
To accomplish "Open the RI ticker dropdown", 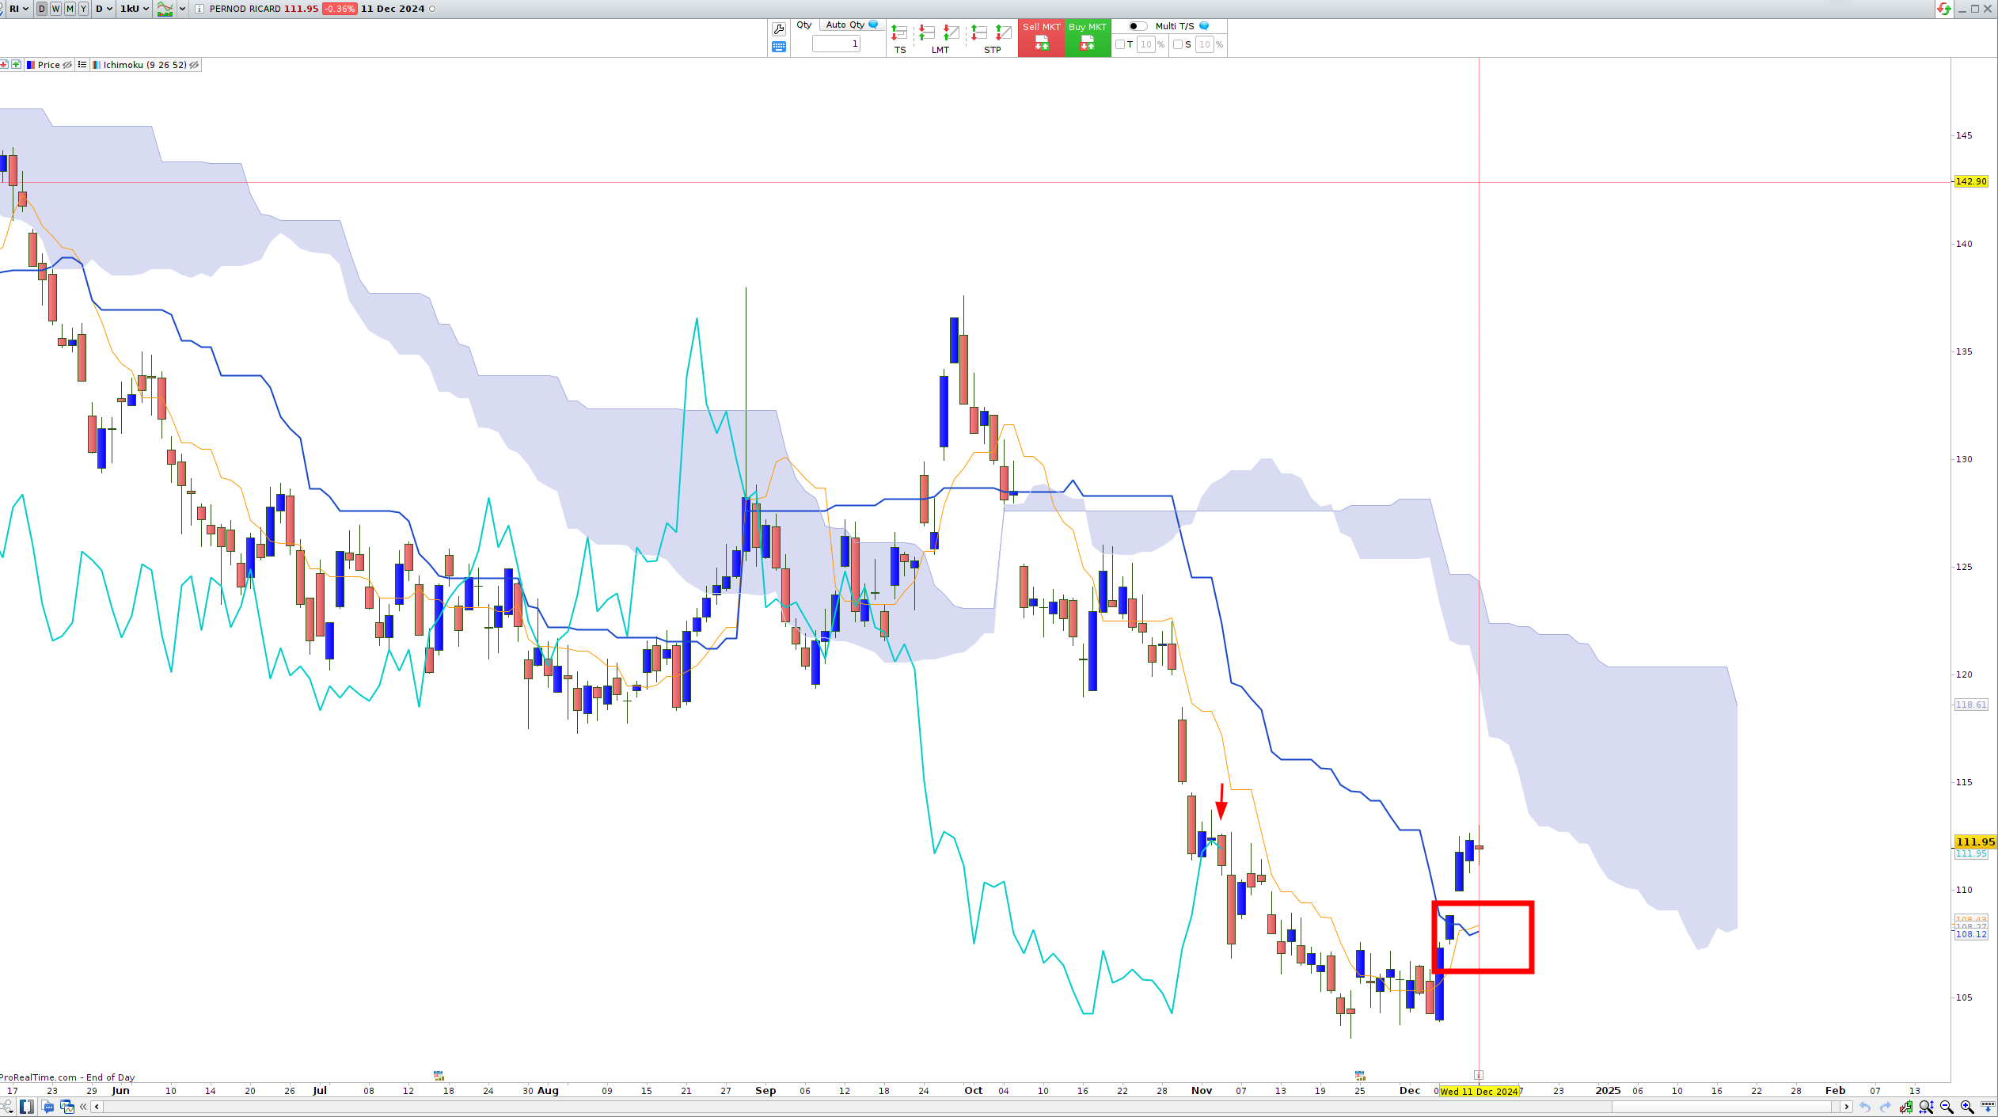I will click(x=18, y=9).
